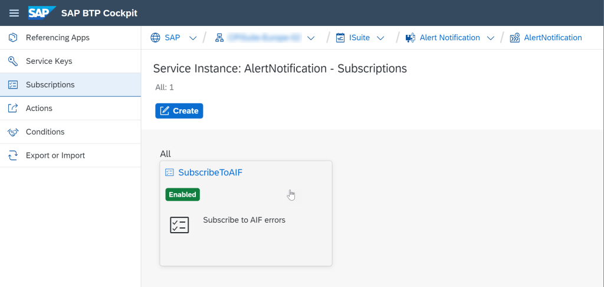Click the Actions share-arrow sidebar icon
The height and width of the screenshot is (287, 604).
point(13,109)
